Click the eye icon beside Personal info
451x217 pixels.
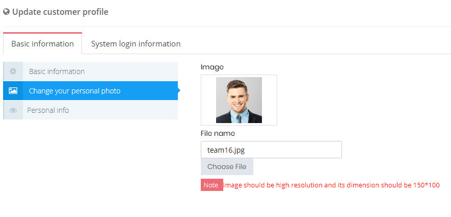(x=13, y=110)
